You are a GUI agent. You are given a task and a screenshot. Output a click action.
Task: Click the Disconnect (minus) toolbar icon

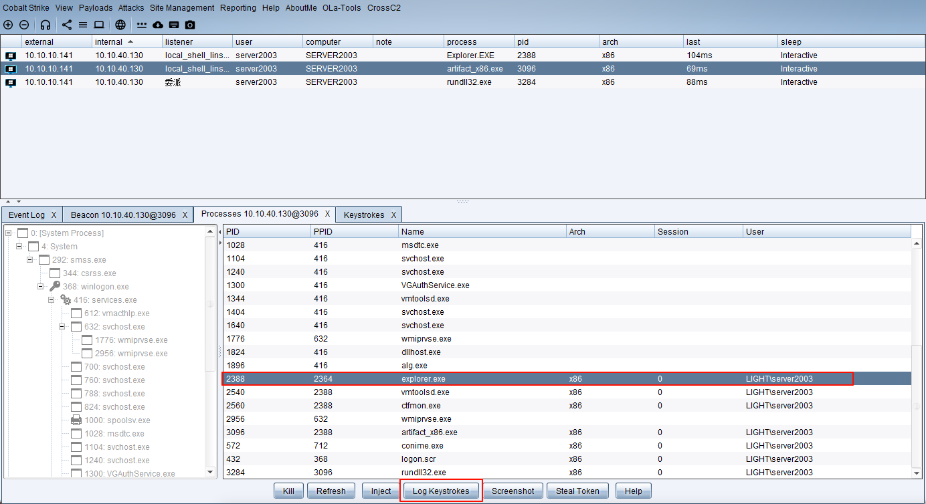[x=24, y=25]
